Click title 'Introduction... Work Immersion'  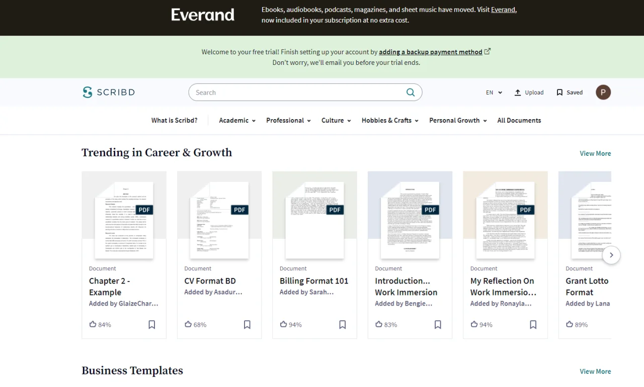[x=406, y=286]
